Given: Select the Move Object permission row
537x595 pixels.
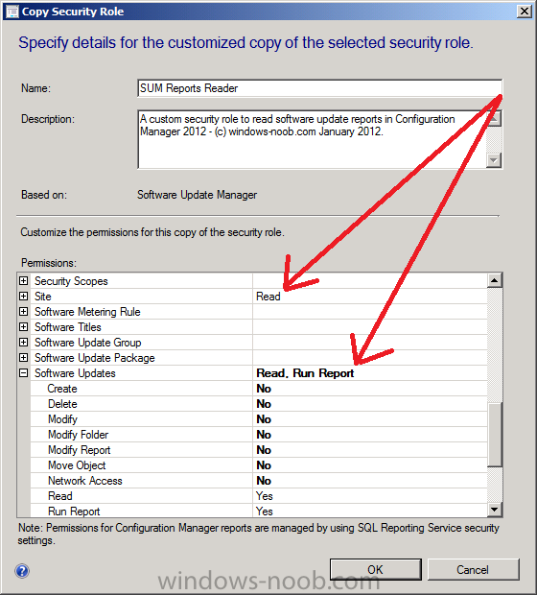Looking at the screenshot, I should pyautogui.click(x=259, y=465).
